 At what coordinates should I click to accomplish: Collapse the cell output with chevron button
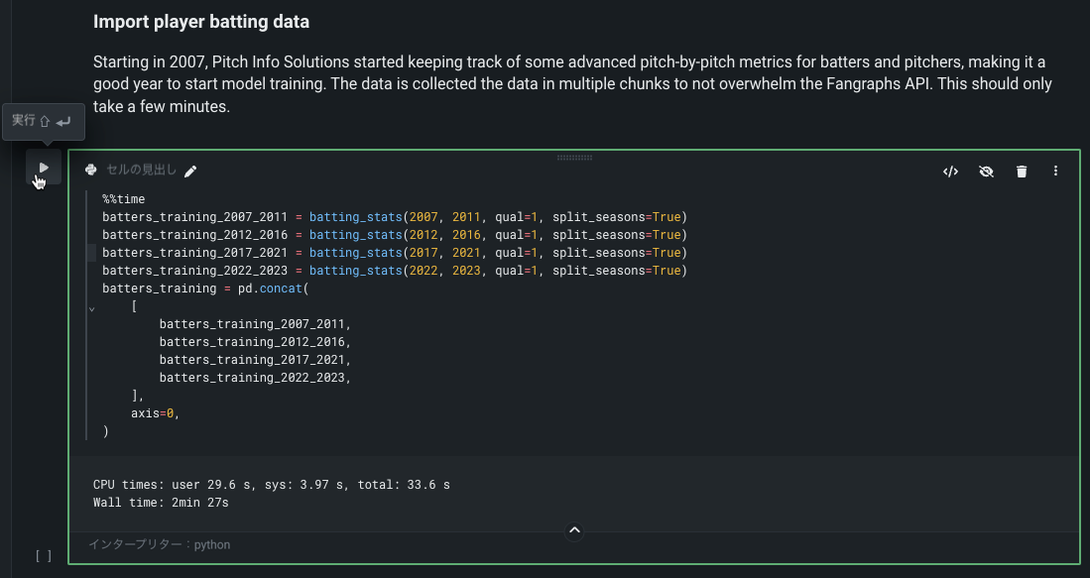coord(574,531)
